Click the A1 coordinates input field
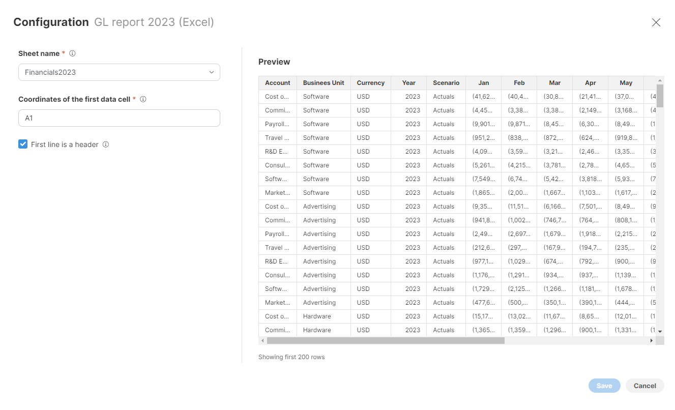This screenshot has height=410, width=675. click(x=119, y=118)
